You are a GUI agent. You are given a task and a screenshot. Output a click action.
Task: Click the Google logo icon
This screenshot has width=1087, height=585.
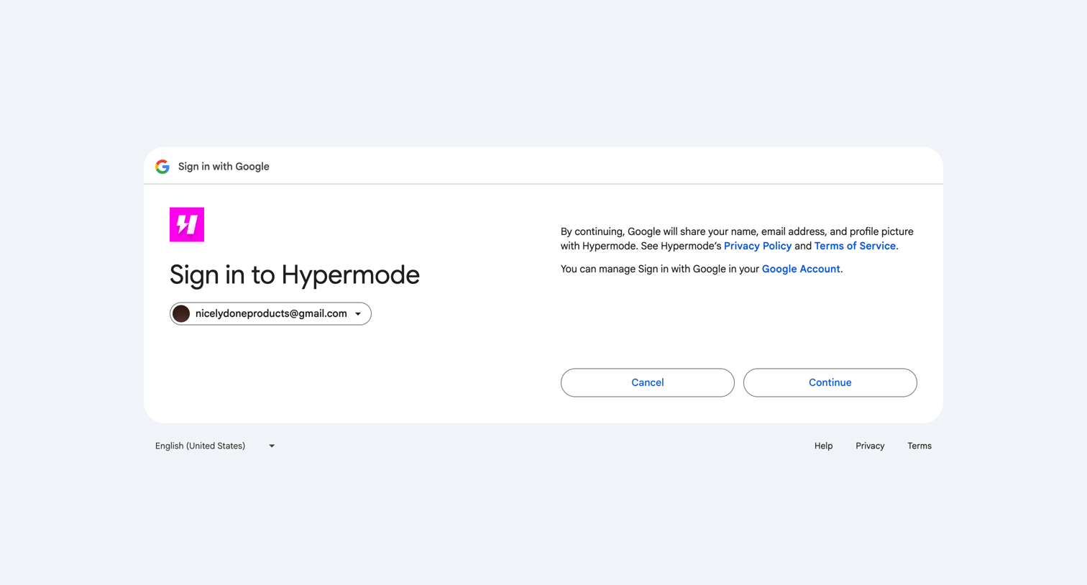[x=162, y=167]
